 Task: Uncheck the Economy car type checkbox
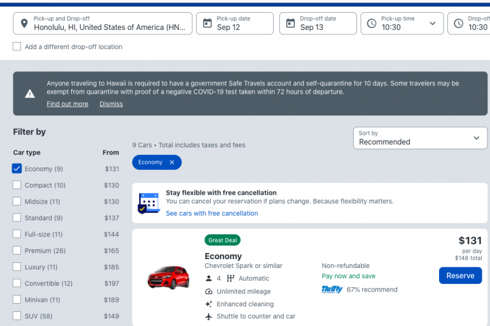coord(17,169)
